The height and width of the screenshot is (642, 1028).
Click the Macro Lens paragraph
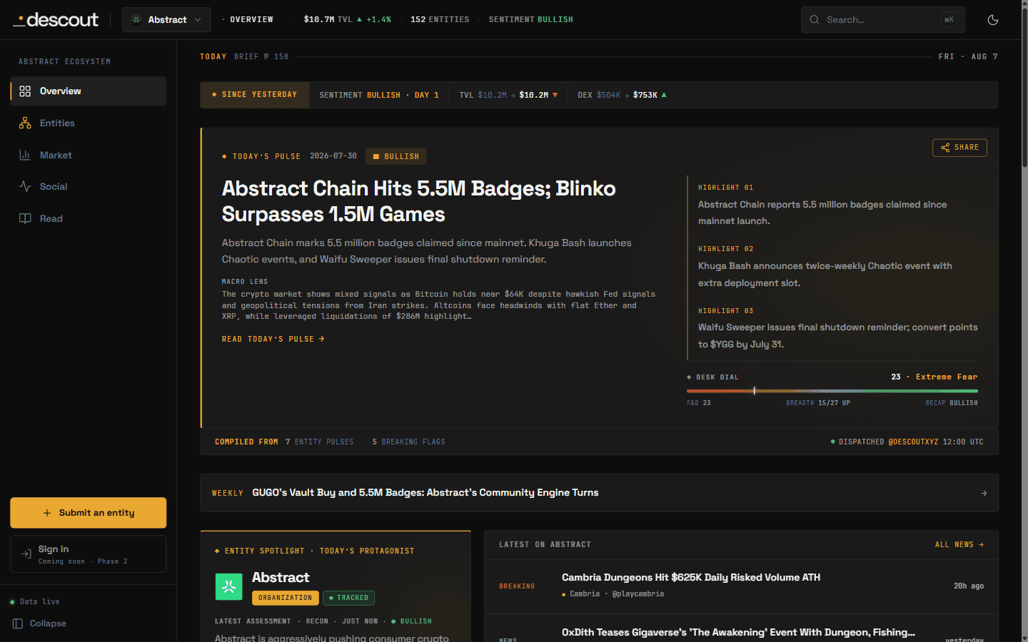tap(438, 305)
